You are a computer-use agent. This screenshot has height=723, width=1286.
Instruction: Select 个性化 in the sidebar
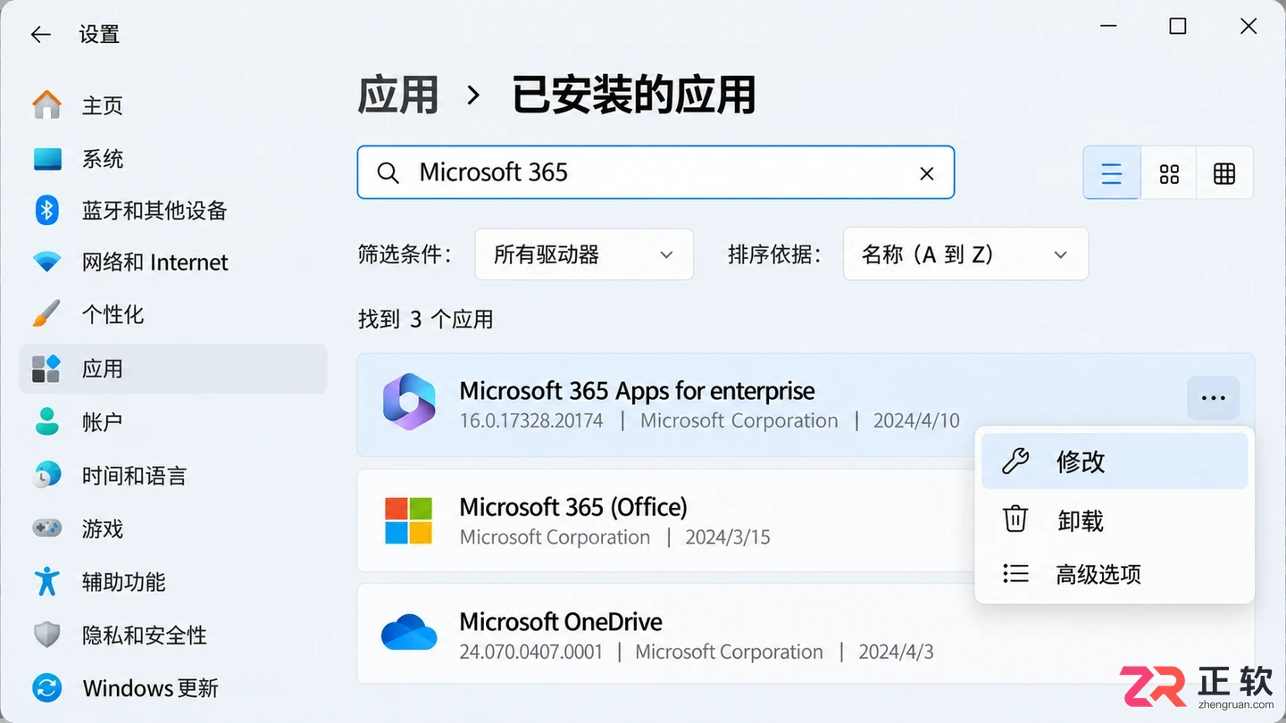coord(173,314)
